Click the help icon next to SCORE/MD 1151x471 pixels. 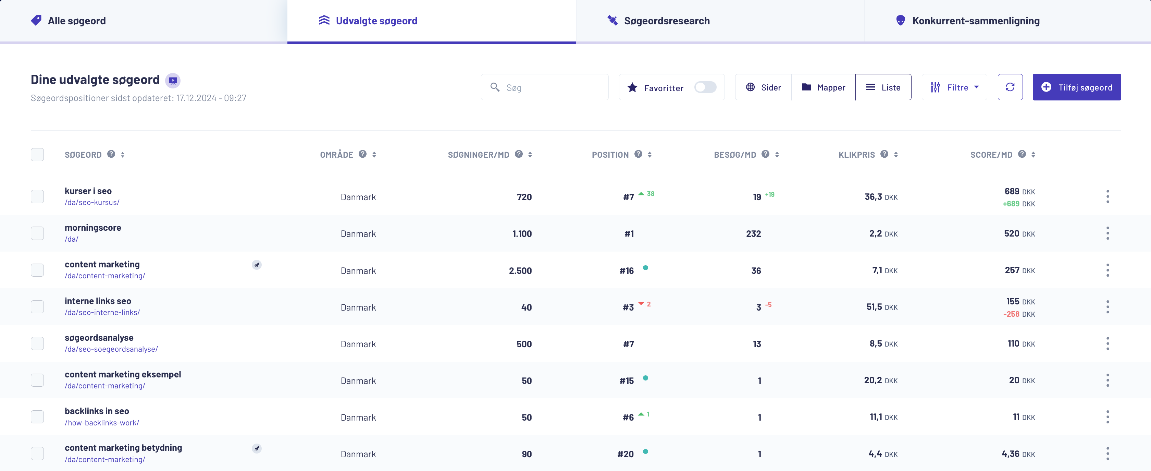pos(1022,154)
